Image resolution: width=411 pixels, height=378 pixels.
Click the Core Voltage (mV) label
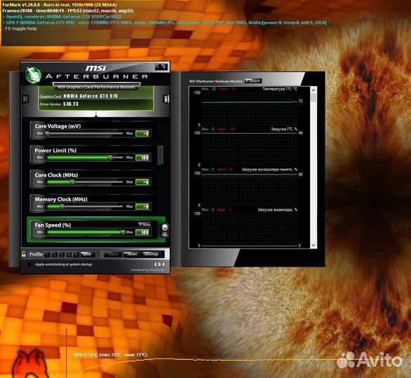tap(58, 126)
